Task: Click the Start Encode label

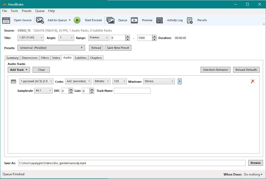Action: tap(93, 20)
